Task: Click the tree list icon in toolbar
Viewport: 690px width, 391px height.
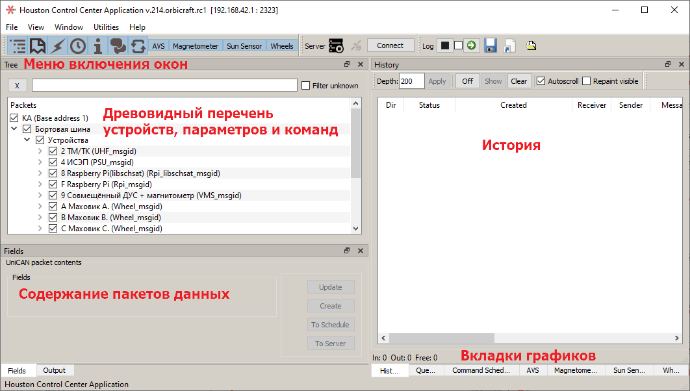Action: coord(18,45)
